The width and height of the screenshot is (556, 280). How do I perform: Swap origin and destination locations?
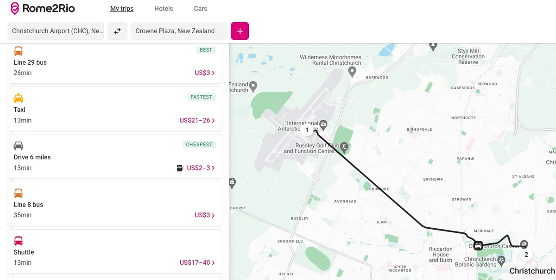(x=117, y=31)
